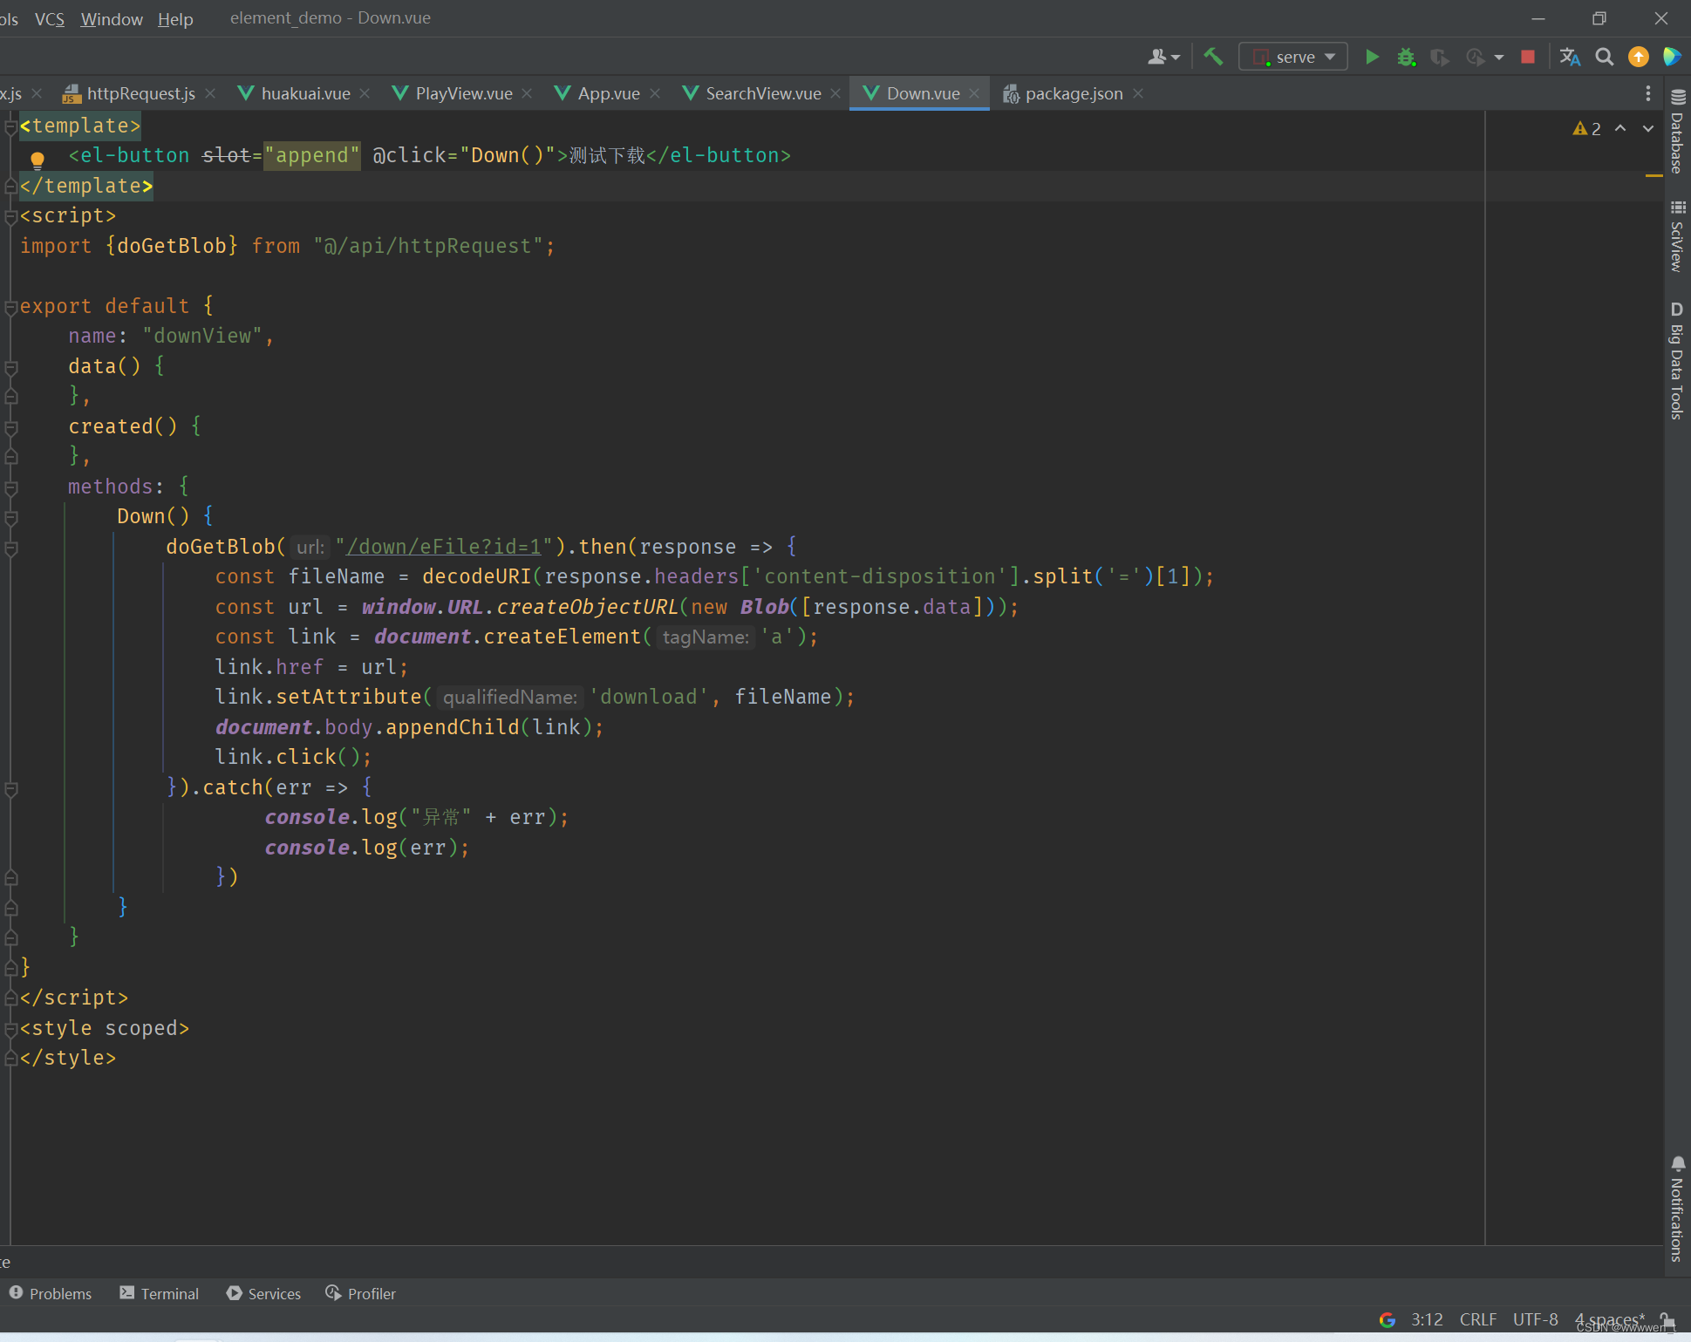Click the yellow lightbulb intention icon

click(x=37, y=159)
